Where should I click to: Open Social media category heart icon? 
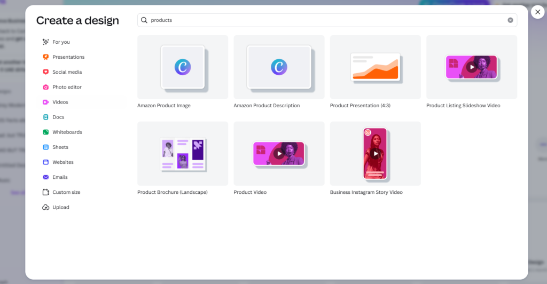tap(46, 72)
